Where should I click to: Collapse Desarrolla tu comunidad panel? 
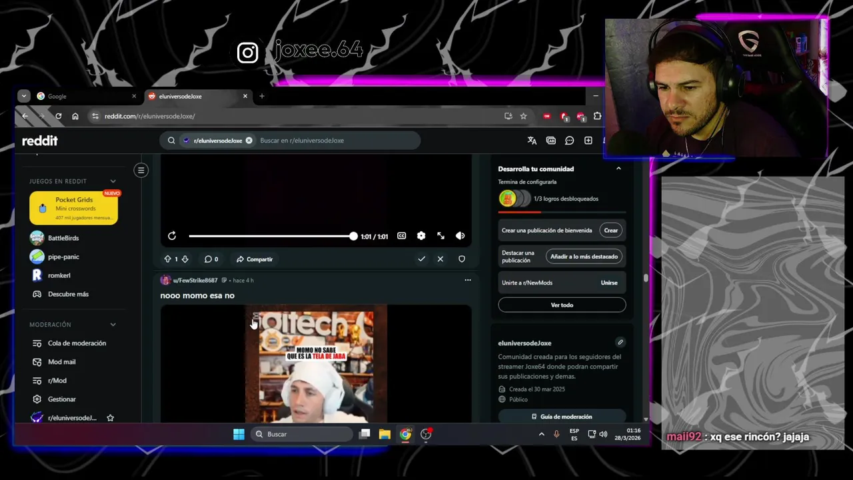tap(618, 169)
